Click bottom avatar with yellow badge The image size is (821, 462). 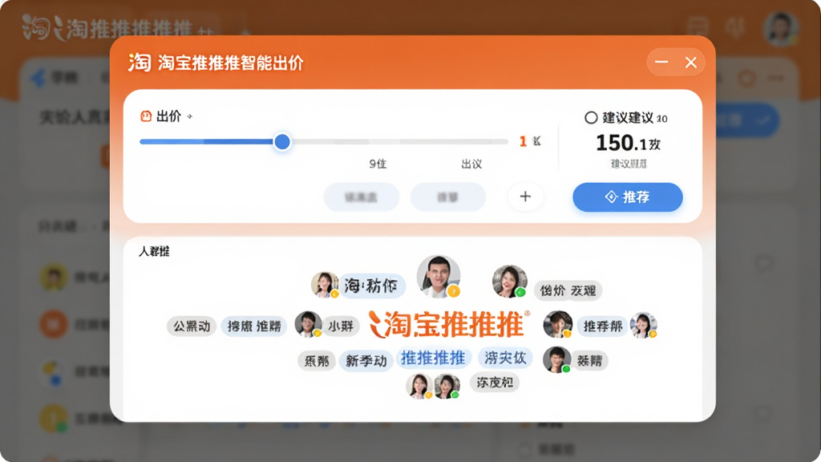tap(419, 386)
